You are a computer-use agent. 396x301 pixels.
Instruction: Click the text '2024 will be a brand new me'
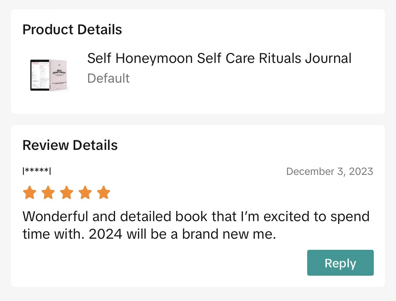182,234
